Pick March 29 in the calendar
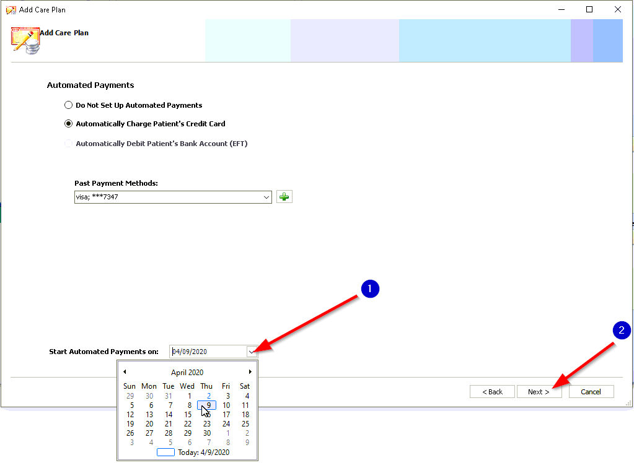The image size is (634, 463). coord(130,396)
